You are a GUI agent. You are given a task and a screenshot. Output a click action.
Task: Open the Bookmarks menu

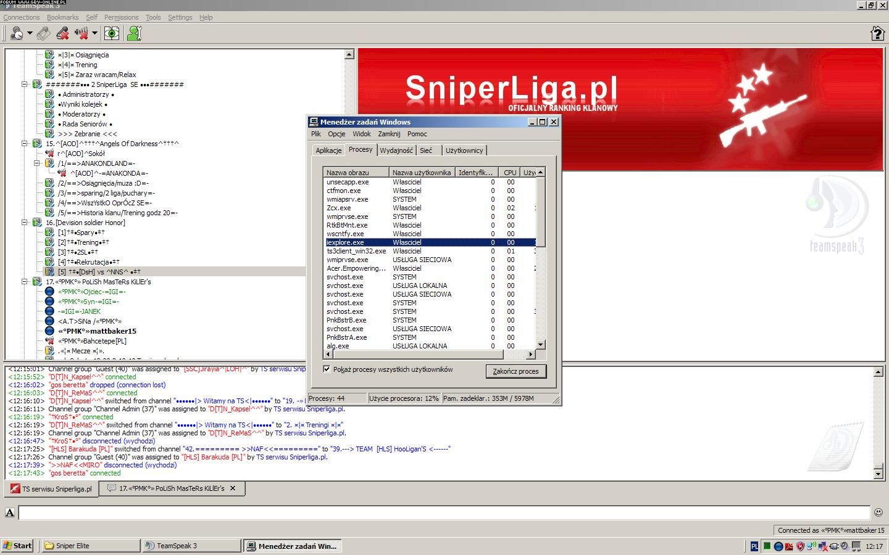(x=62, y=17)
